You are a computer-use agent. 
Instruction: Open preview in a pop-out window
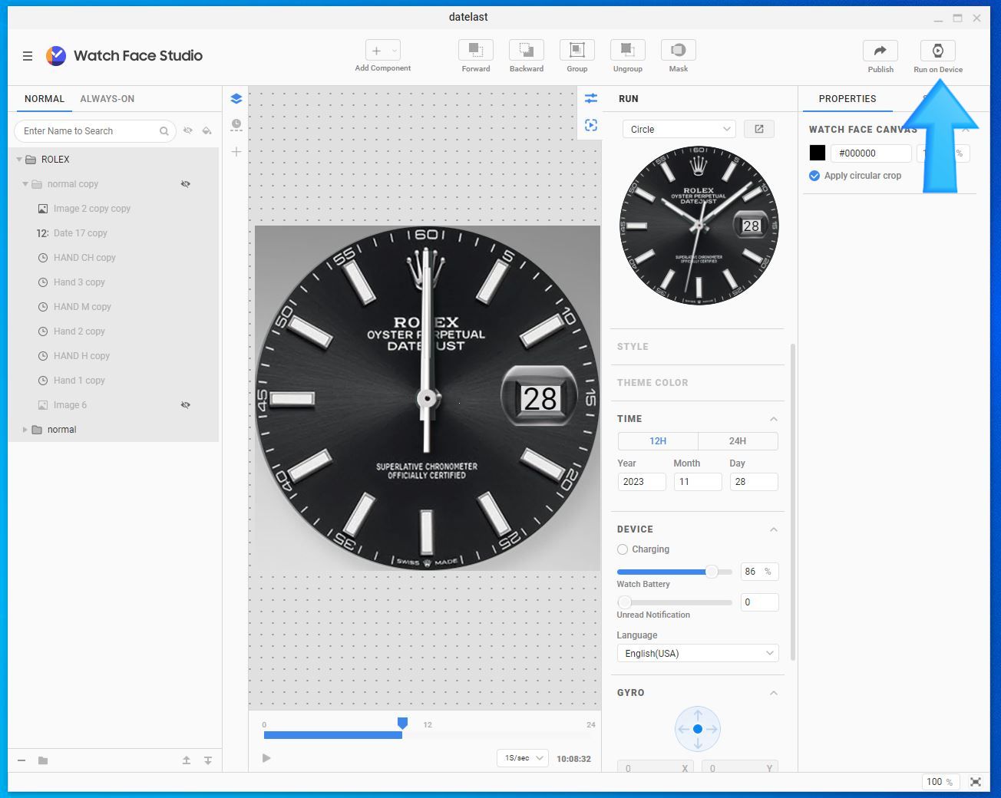[x=759, y=129]
